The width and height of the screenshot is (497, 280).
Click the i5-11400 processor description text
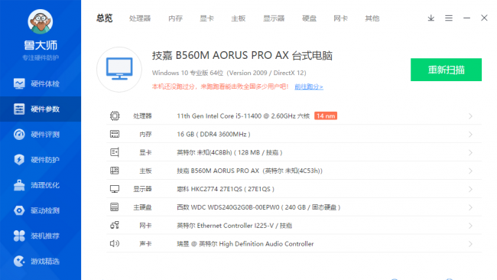coord(243,116)
